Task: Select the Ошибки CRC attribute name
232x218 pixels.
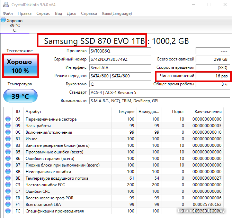Action: coord(38,191)
